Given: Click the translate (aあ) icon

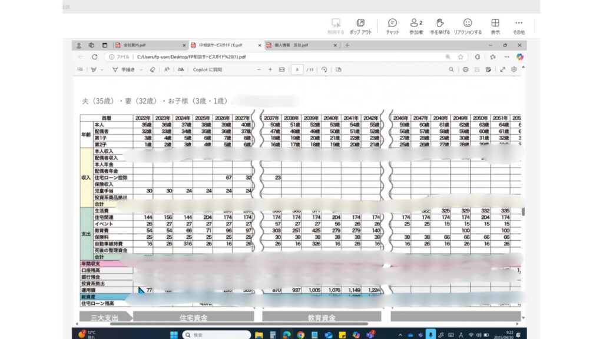Looking at the screenshot, I should [x=180, y=69].
